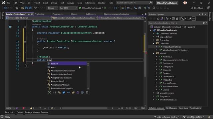Click the bookmark toolbar icon
The width and height of the screenshot is (213, 119).
(154, 8)
